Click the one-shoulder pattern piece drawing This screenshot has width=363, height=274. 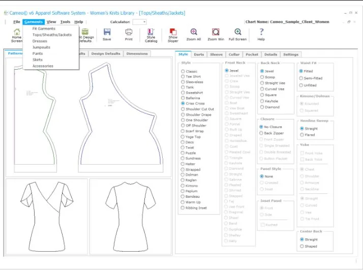click(121, 117)
